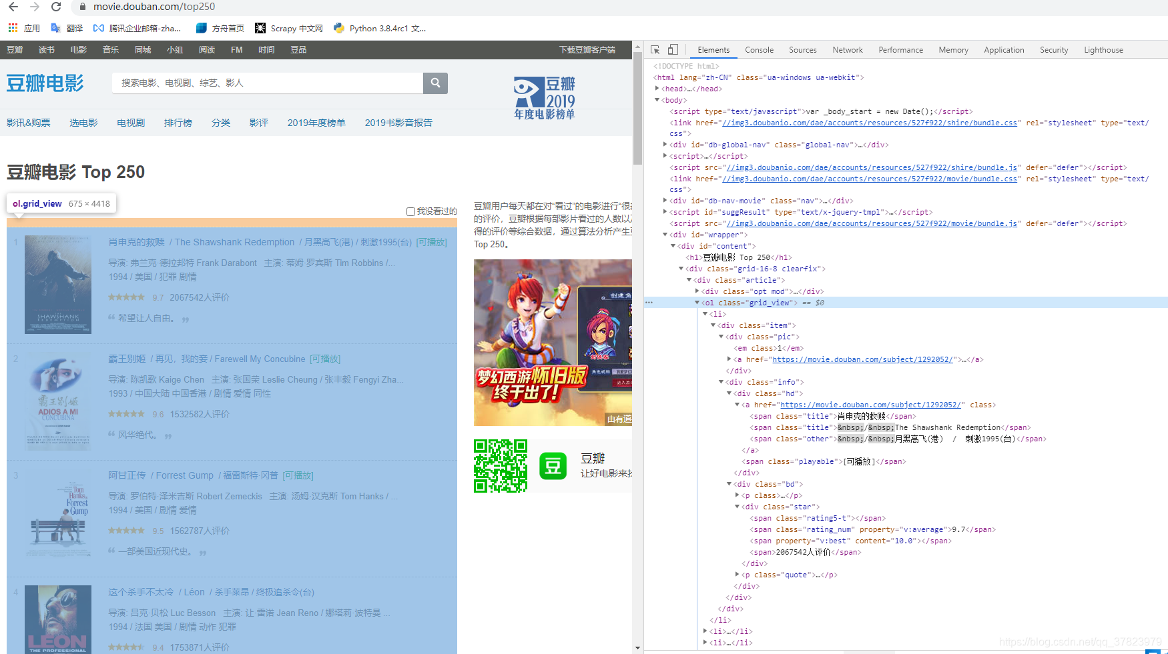Click the game advertisement banner image
Image resolution: width=1168 pixels, height=654 pixels.
click(x=553, y=343)
